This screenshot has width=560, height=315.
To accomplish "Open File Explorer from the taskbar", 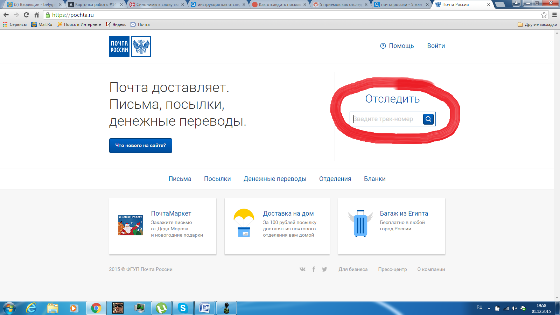I will 53,308.
